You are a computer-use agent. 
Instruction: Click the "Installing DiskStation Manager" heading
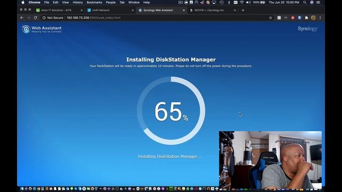171,59
